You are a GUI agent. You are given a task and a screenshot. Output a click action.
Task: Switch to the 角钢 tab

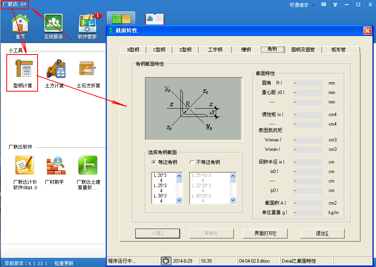(x=272, y=49)
